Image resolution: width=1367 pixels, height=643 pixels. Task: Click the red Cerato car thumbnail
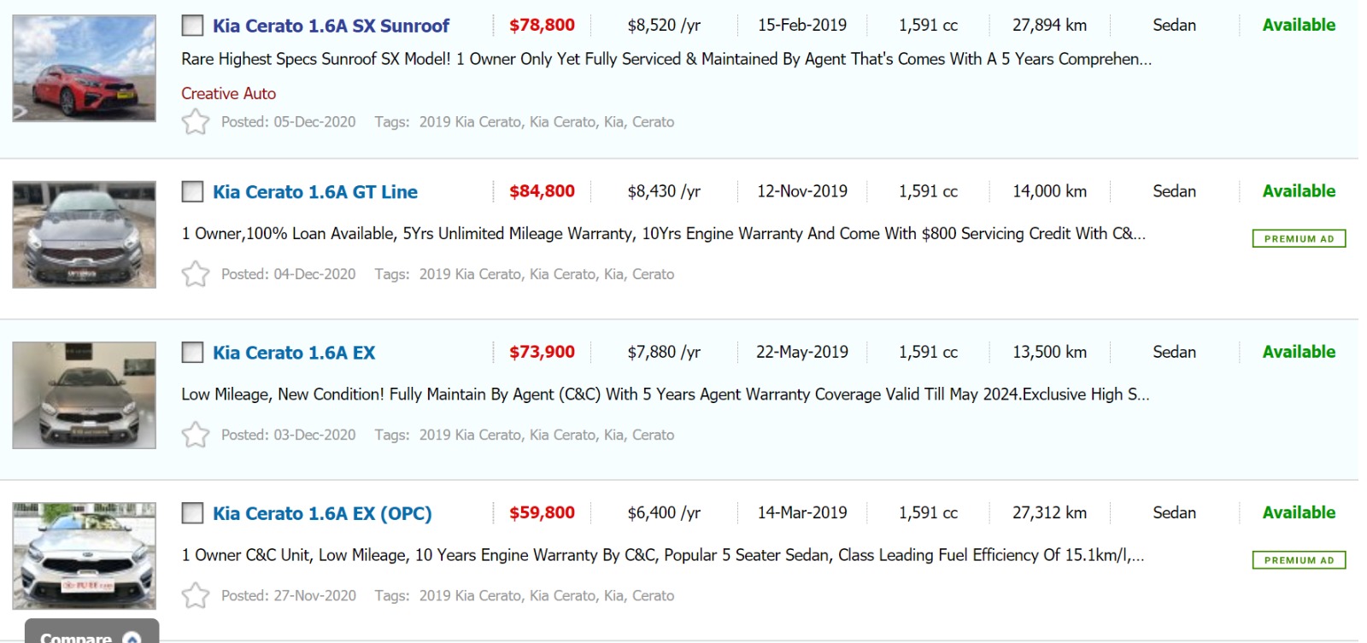85,68
